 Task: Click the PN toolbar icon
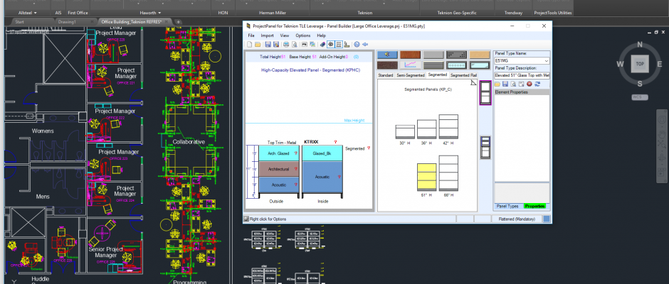305,44
